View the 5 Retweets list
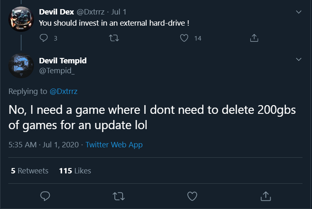The width and height of the screenshot is (312, 209). coord(30,171)
